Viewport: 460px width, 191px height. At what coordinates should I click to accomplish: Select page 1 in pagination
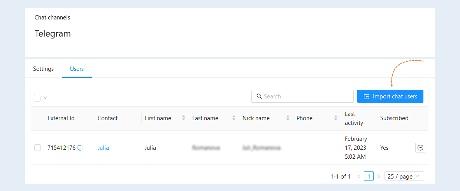pyautogui.click(x=369, y=176)
